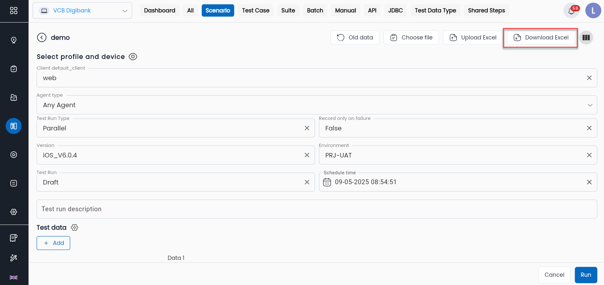This screenshot has height=285, width=604.
Task: Open the apps grid icon in sidebar
Action: [14, 10]
